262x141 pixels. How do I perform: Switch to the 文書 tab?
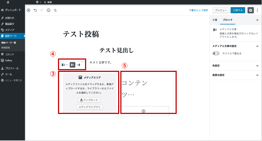(215, 20)
